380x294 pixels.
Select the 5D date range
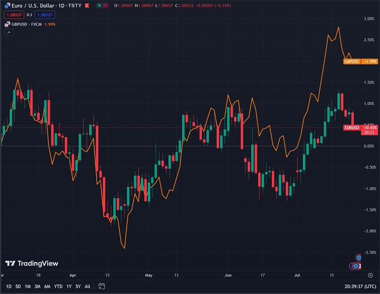(x=18, y=286)
